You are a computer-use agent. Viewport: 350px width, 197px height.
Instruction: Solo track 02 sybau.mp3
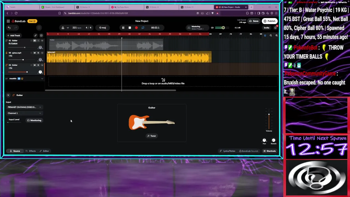pos(38,53)
